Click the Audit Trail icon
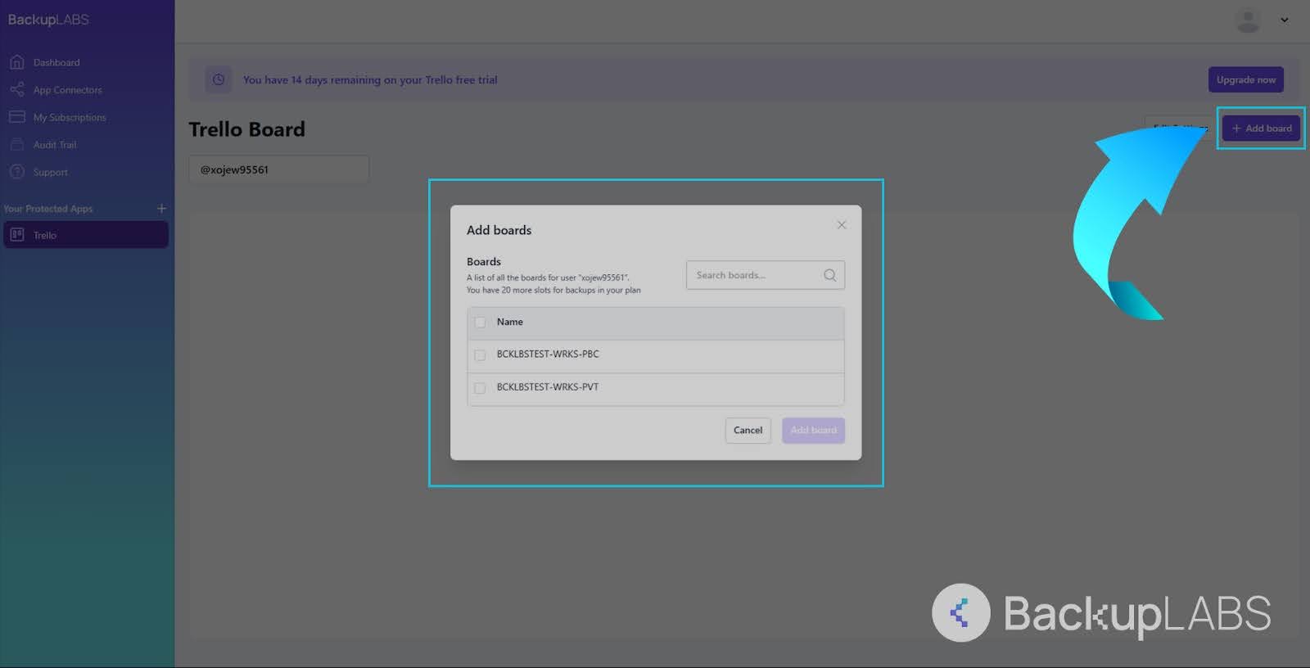The height and width of the screenshot is (668, 1310). pos(16,145)
